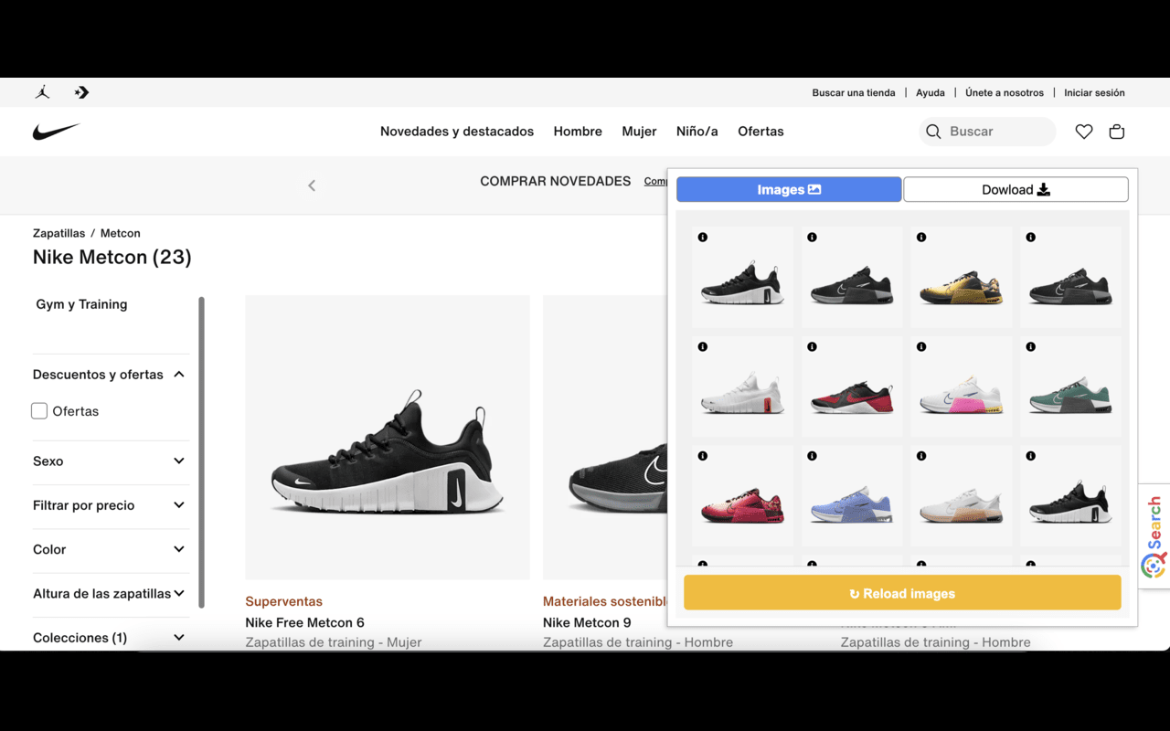Open the Iniciar sesión link
Image resolution: width=1170 pixels, height=731 pixels.
coord(1094,92)
